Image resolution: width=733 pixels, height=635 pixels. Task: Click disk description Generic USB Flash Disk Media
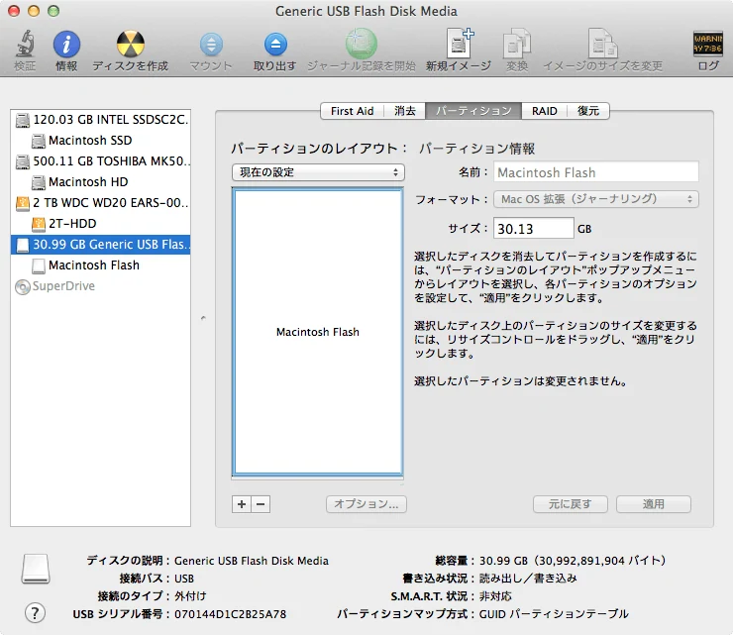click(x=252, y=561)
